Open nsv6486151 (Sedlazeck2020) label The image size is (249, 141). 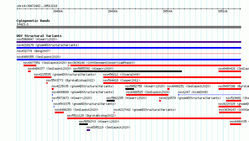pyautogui.click(x=189, y=86)
